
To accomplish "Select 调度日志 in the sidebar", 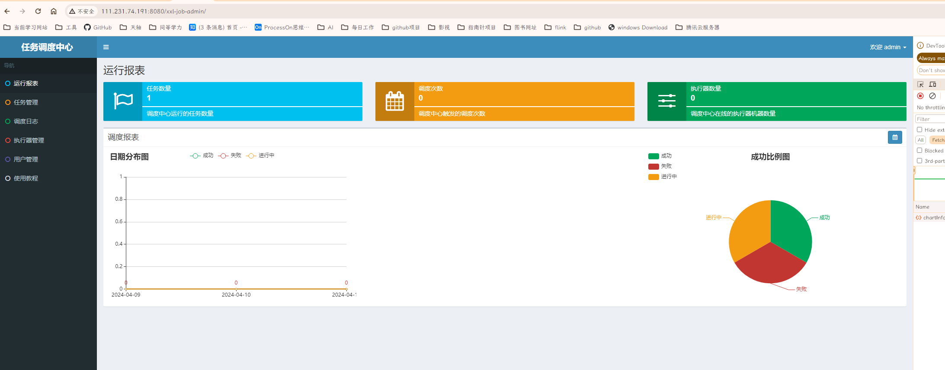I will point(48,121).
